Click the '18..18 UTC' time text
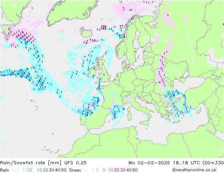 coord(187,163)
